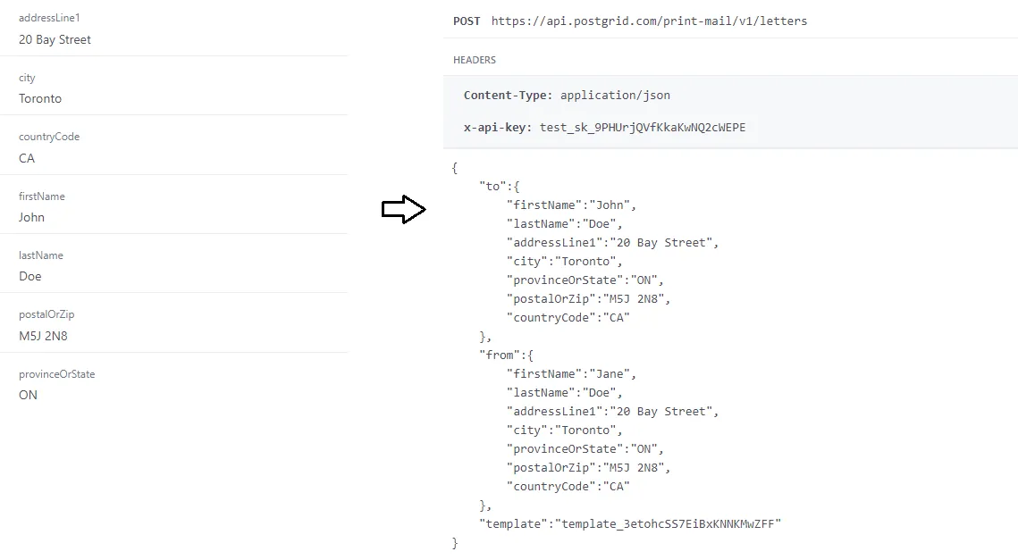The width and height of the screenshot is (1018, 560).
Task: Click John in the to object firstName line
Action: point(614,205)
